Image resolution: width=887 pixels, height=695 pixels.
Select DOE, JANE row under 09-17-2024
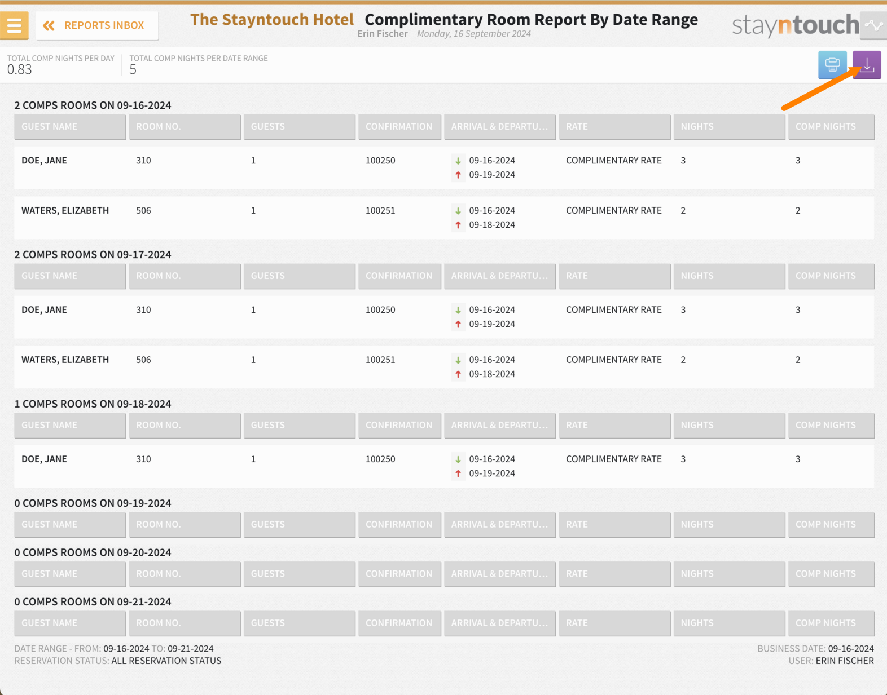click(x=444, y=317)
